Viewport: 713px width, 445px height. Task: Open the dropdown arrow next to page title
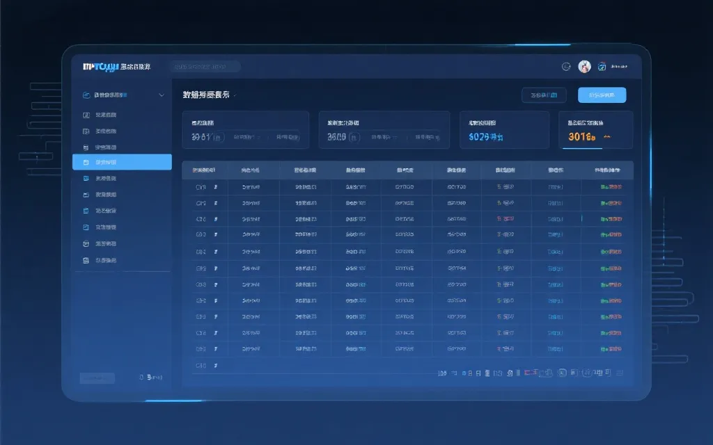[x=235, y=95]
